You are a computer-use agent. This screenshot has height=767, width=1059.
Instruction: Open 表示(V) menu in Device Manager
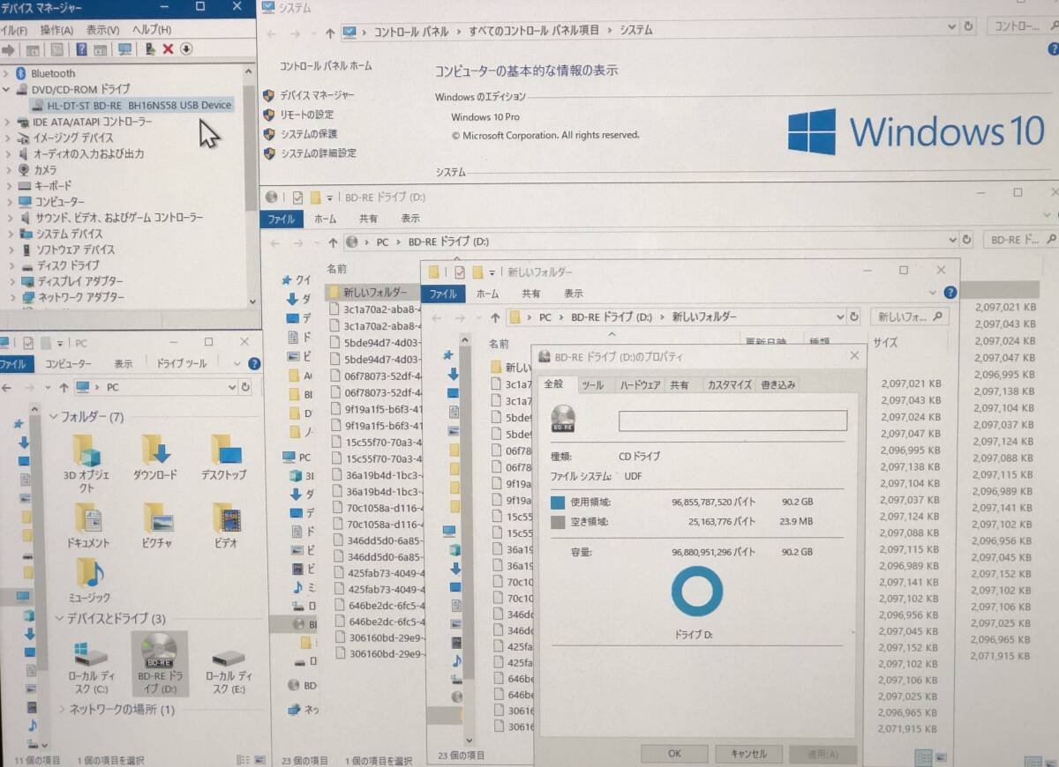tap(102, 30)
